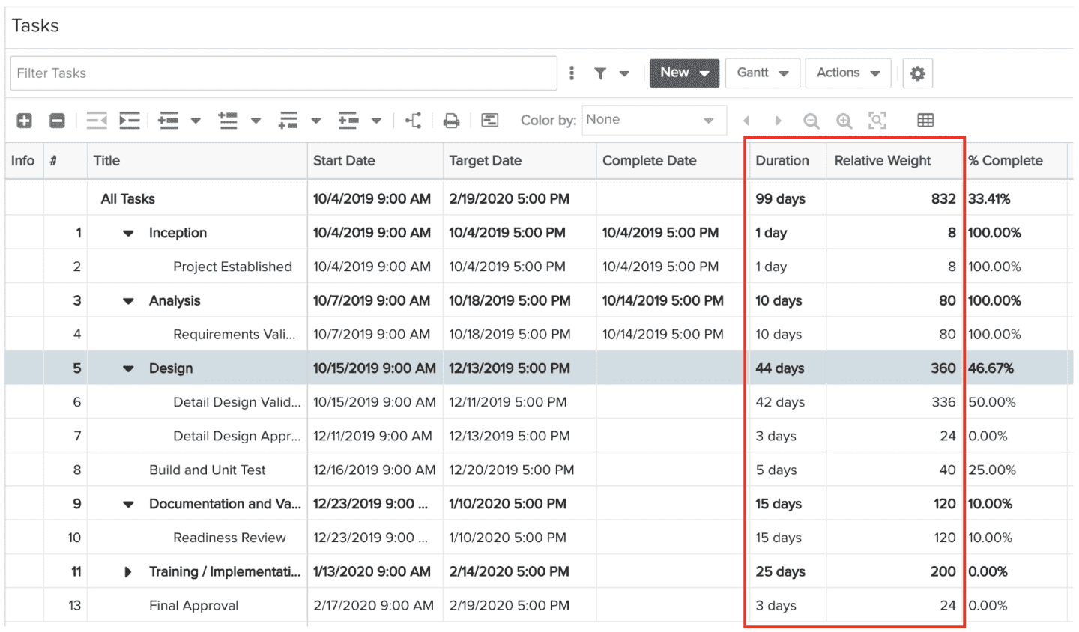This screenshot has height=632, width=1079.
Task: Collapse the Design task group
Action: pos(128,368)
